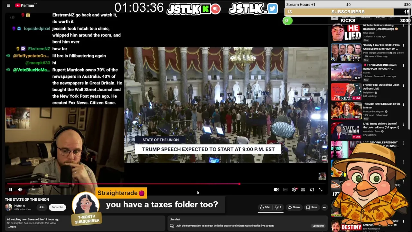Dislike the video with thumbs down
Viewport: 412px width, 232px height.
[x=278, y=208]
